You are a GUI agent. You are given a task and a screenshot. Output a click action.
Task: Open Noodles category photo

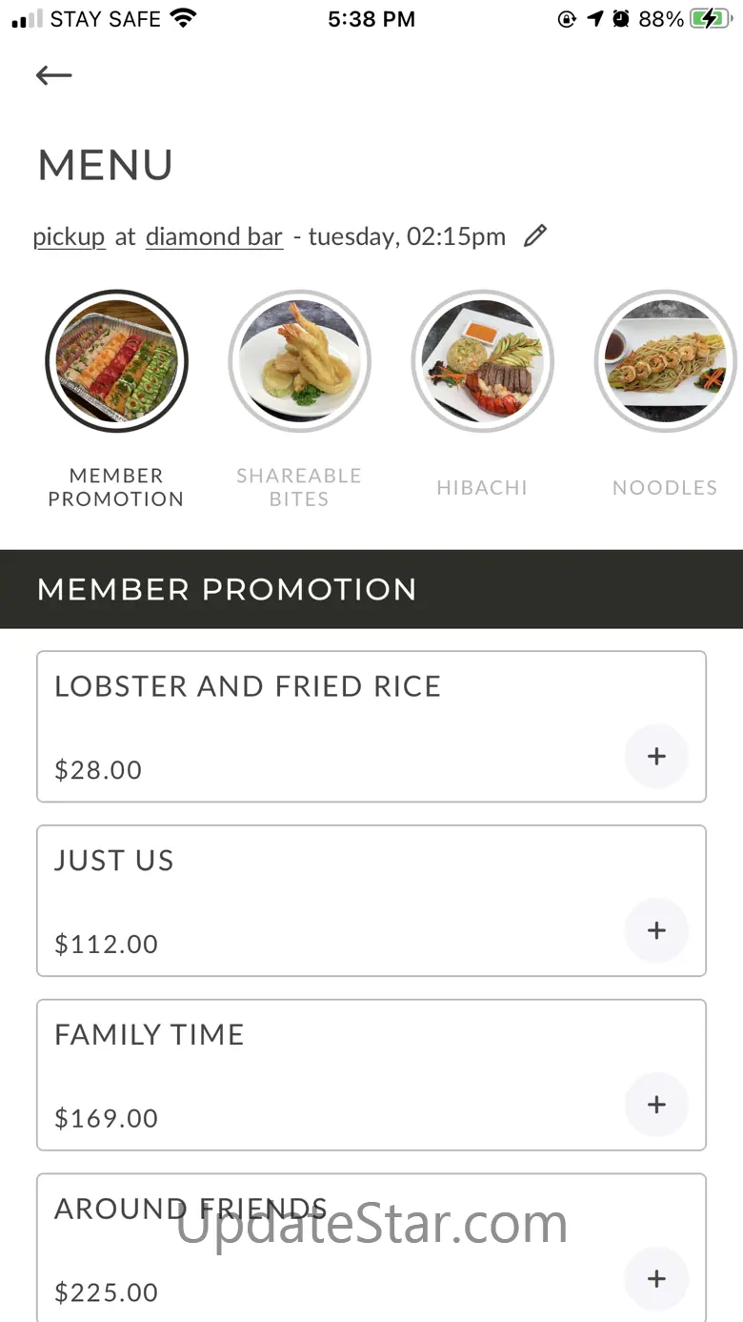(665, 361)
